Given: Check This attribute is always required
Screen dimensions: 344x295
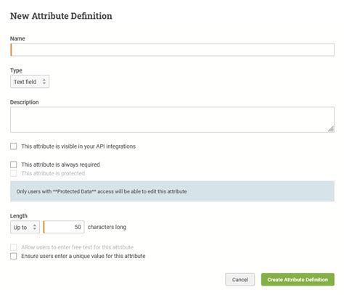Looking at the screenshot, I should click(14, 165).
